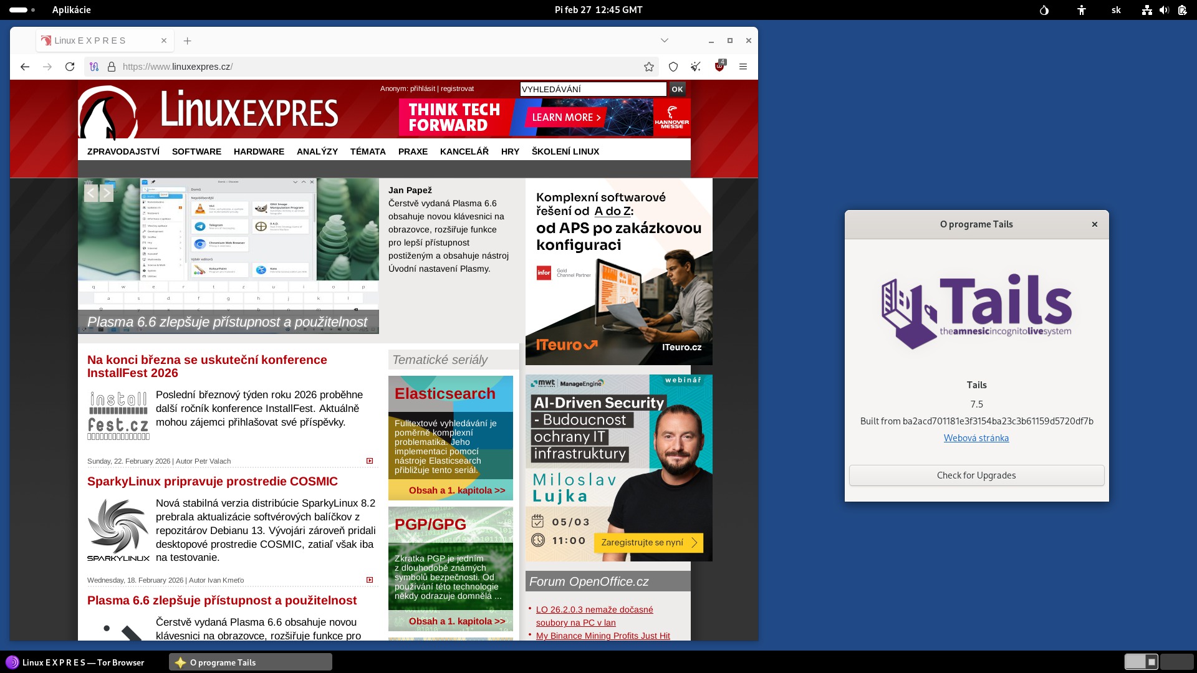Open the hamburger application menu
The height and width of the screenshot is (673, 1197).
[x=743, y=67]
